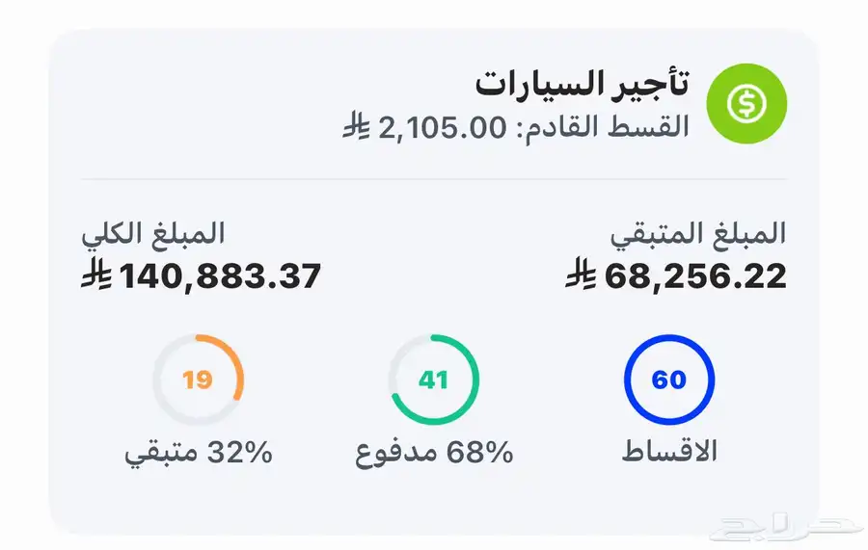Click the 32% متبقي remaining label

[x=199, y=453]
